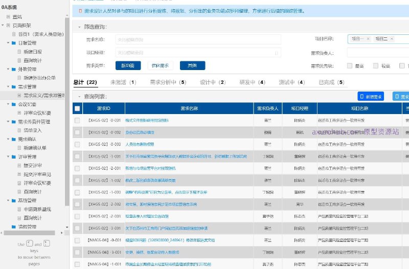Tick the checkbox for row [XHGS-02]-0-003

coord(77,144)
